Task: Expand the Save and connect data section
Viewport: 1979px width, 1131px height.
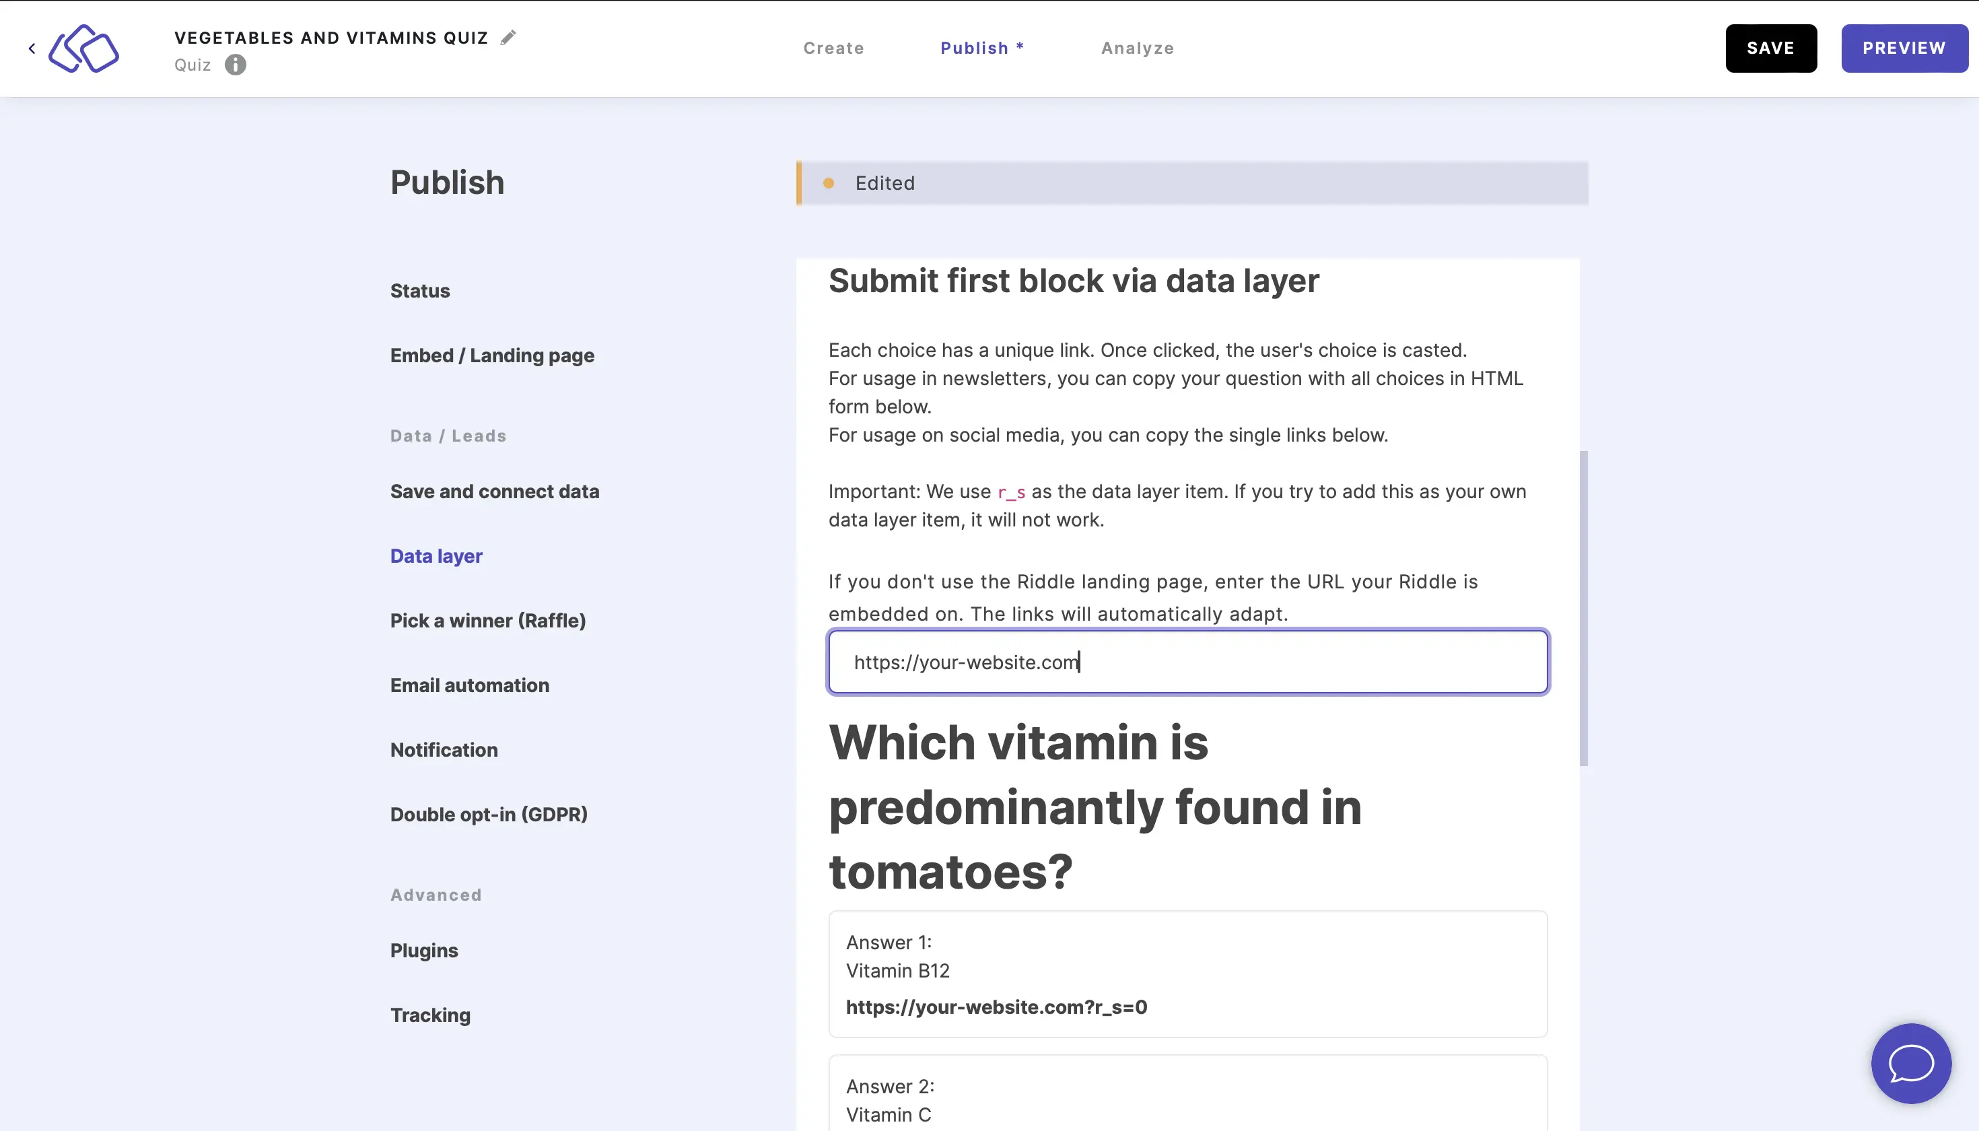Action: click(x=495, y=491)
